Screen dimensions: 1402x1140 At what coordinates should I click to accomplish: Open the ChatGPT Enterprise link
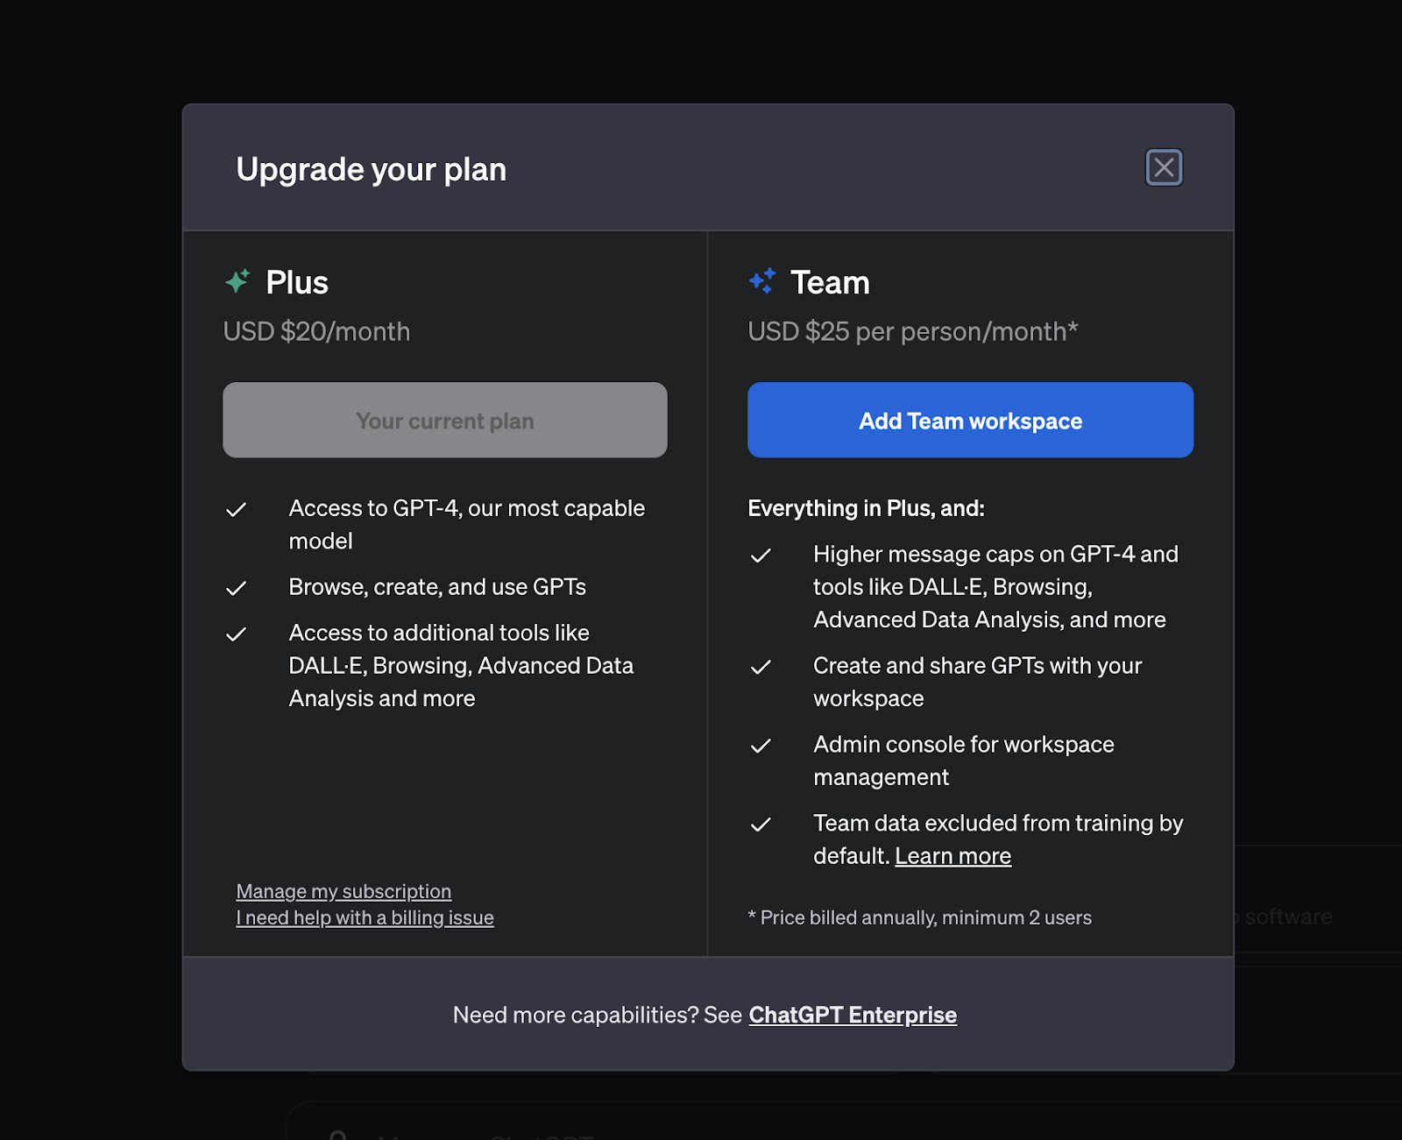point(853,1015)
